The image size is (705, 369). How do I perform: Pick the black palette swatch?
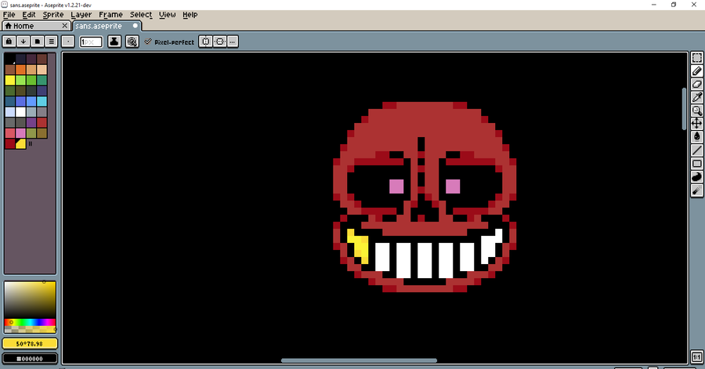click(x=10, y=59)
